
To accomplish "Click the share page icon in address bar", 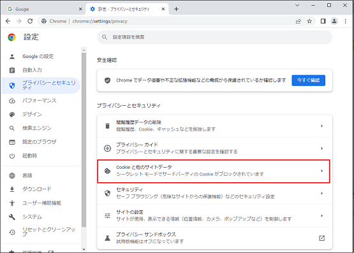I will click(299, 21).
